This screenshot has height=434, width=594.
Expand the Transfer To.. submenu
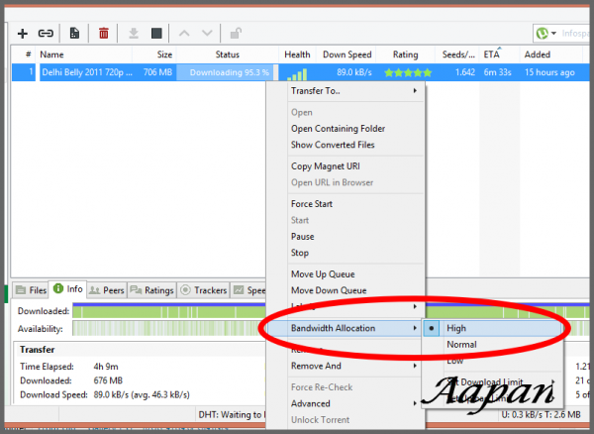(x=355, y=91)
